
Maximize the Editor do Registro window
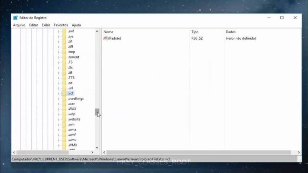click(282, 18)
